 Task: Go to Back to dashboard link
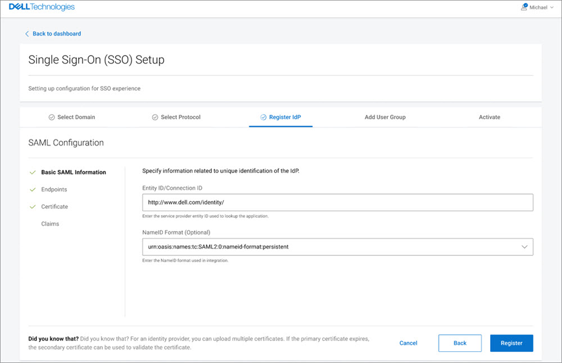click(x=56, y=34)
